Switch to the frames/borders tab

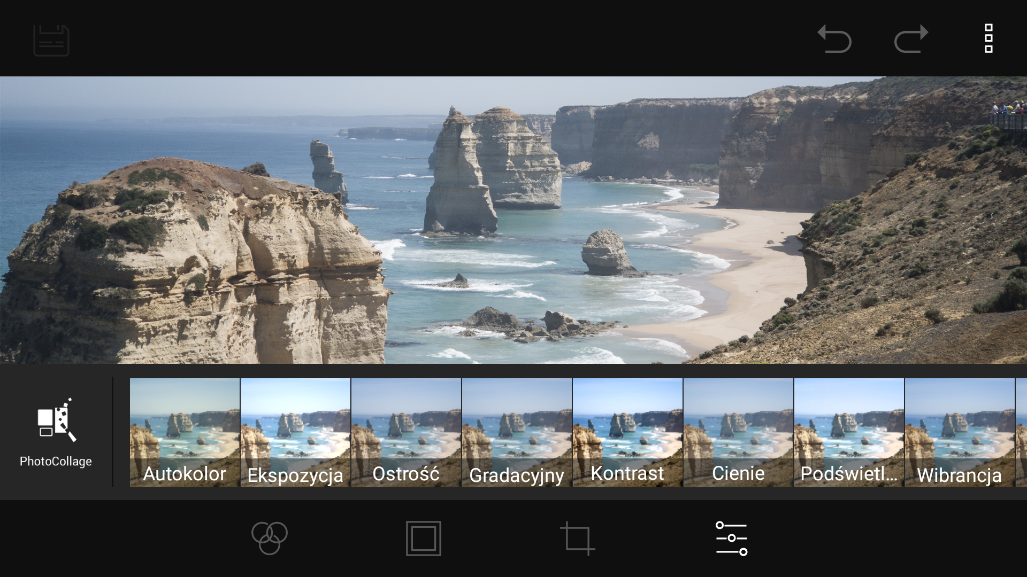click(423, 538)
